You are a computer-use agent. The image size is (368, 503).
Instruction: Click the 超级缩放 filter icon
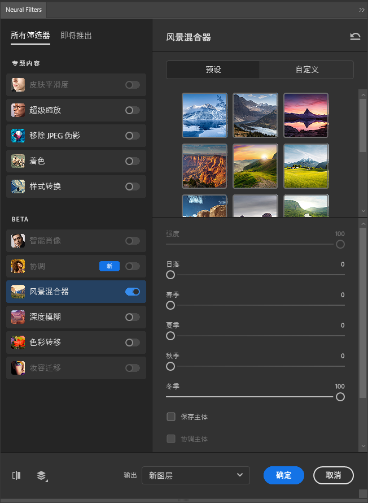tap(18, 110)
